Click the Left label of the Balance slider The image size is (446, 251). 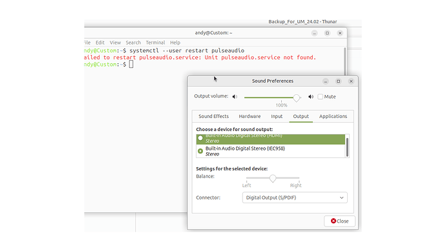[x=247, y=185]
